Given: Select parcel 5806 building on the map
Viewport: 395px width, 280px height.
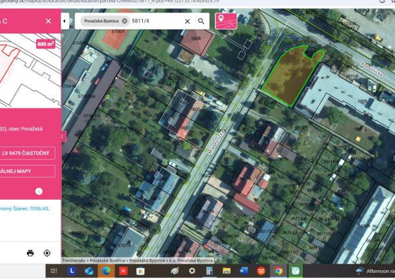Looking at the screenshot, I should click(365, 226).
